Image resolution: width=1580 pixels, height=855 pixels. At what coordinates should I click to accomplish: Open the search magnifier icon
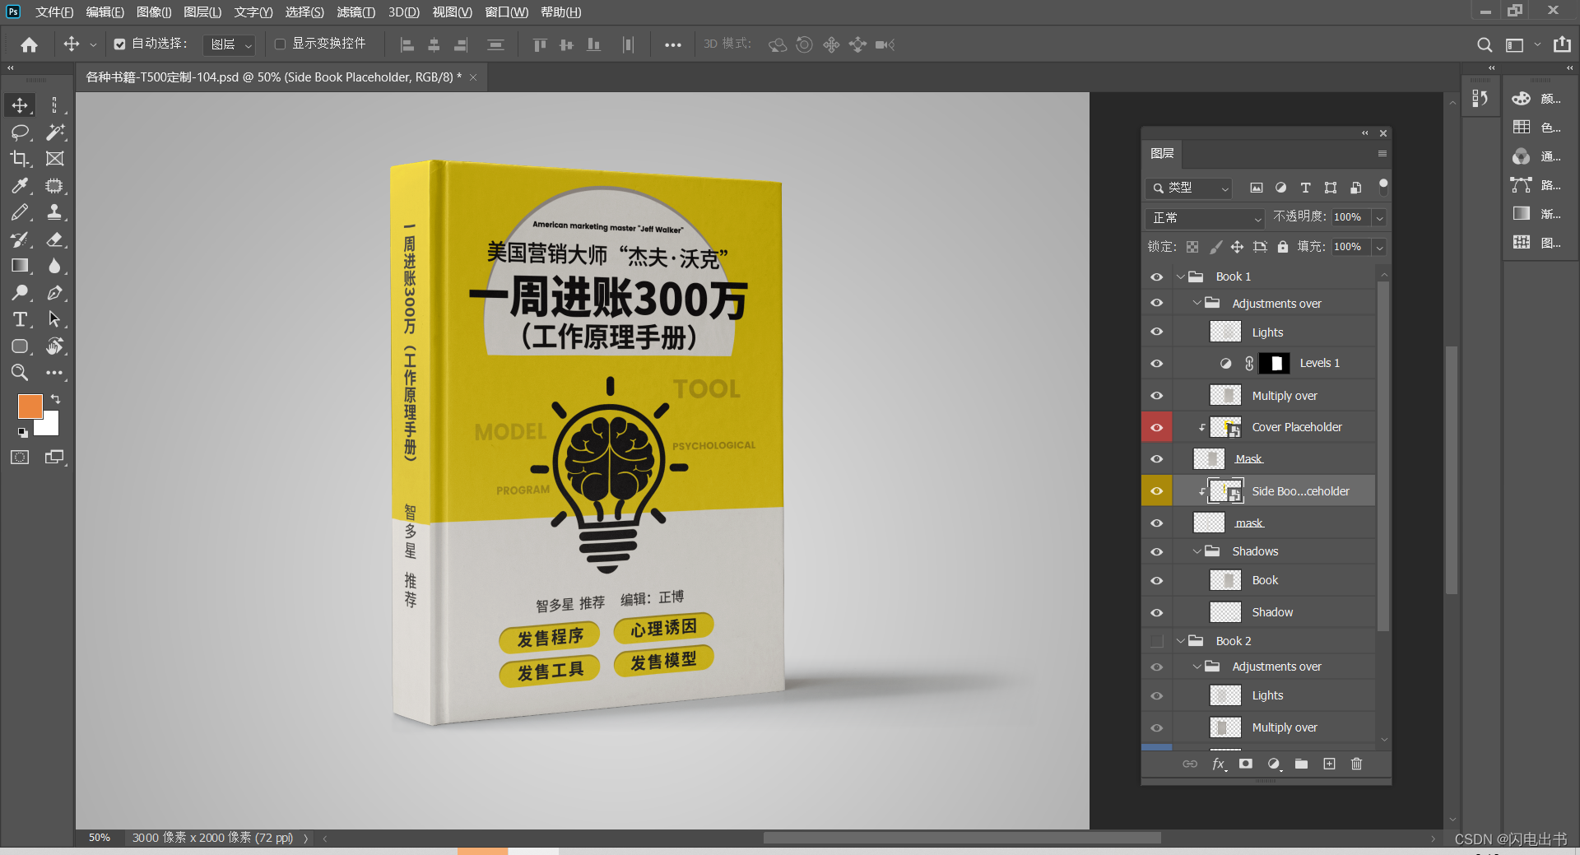[x=1484, y=44]
